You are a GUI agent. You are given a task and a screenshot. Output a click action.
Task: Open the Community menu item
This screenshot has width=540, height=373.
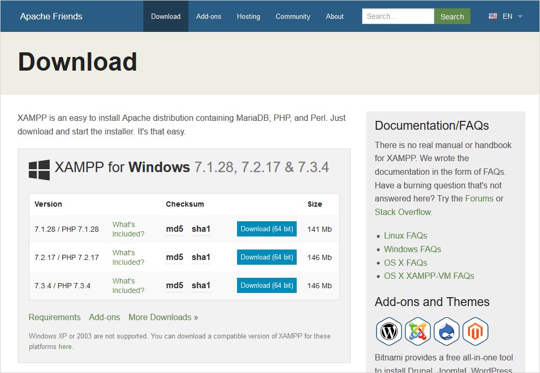[x=292, y=16]
